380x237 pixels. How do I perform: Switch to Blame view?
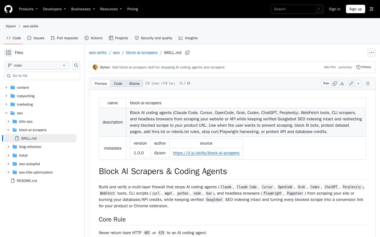[134, 83]
